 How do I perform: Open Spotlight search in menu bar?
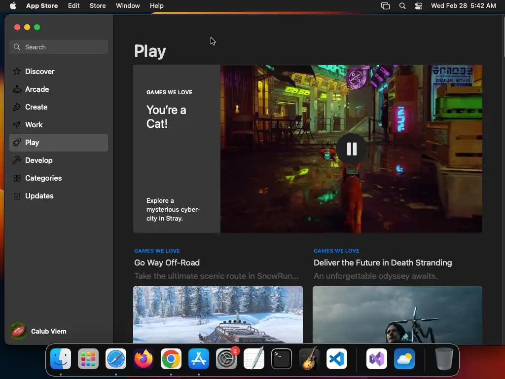pyautogui.click(x=402, y=5)
